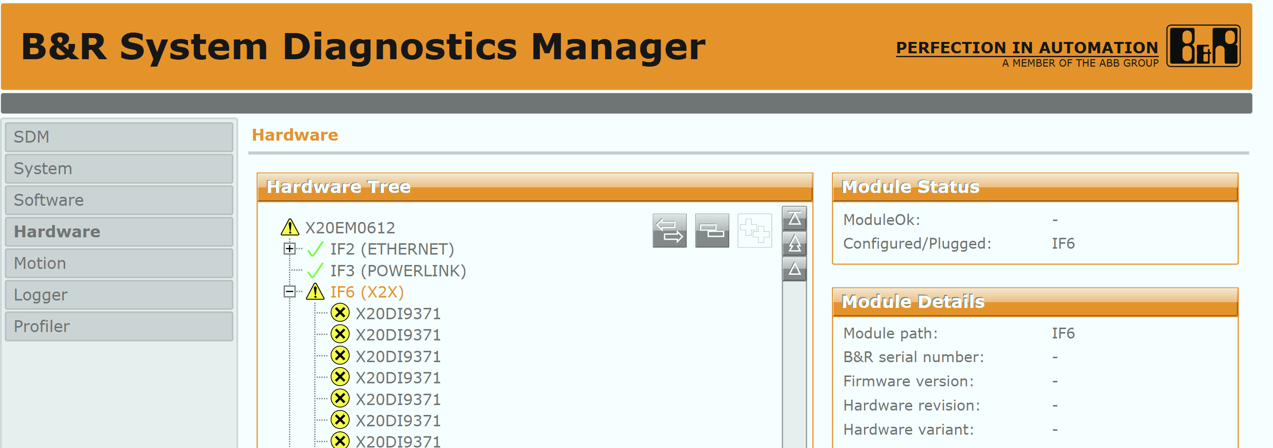The height and width of the screenshot is (448, 1273).
Task: Click the green check icon beside IF2 (ETHERNET)
Action: coord(315,249)
